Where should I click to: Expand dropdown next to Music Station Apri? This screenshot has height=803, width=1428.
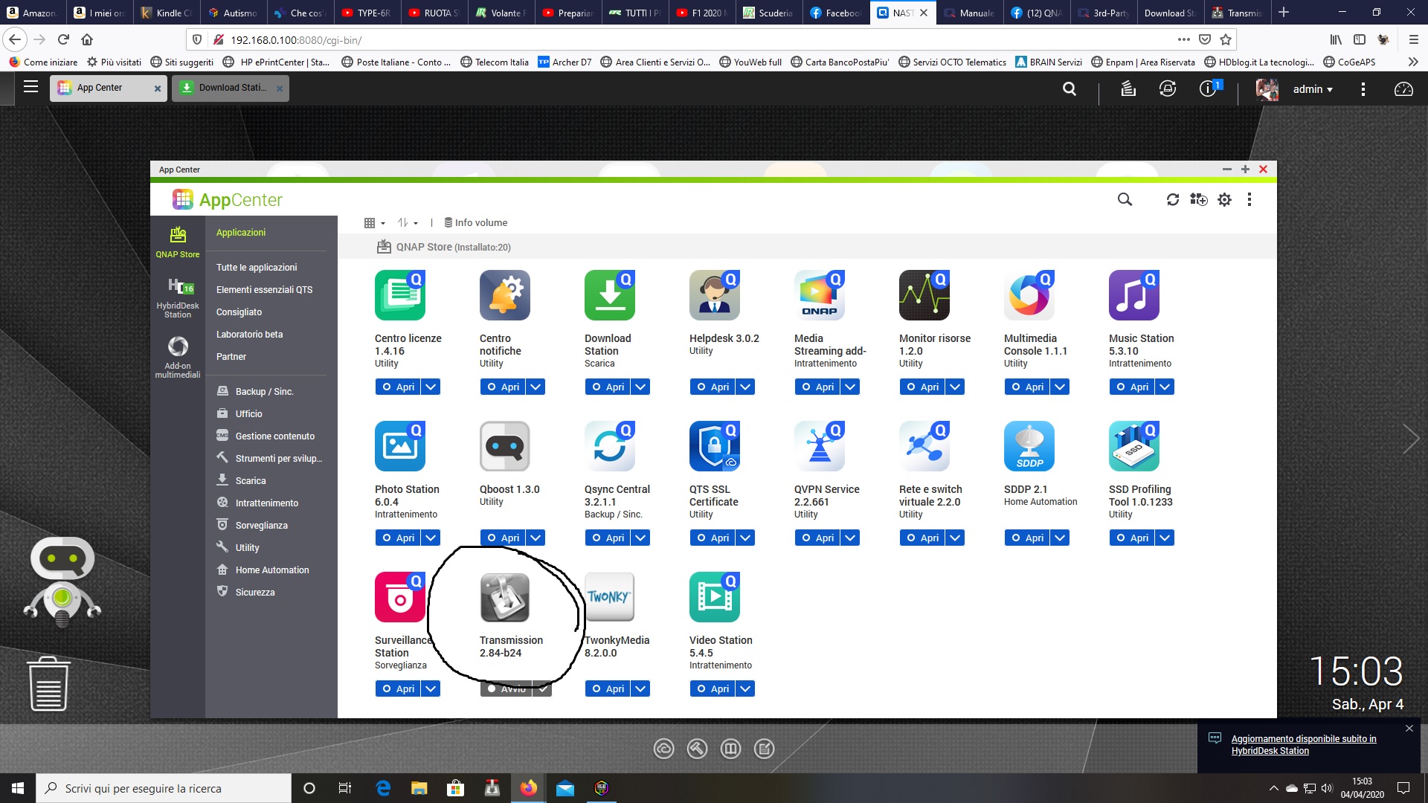coord(1165,387)
